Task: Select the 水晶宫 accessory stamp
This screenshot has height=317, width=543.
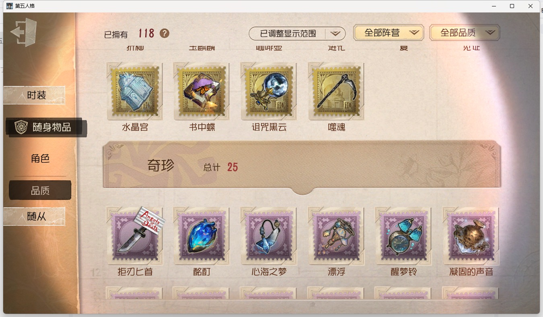Action: [x=135, y=92]
